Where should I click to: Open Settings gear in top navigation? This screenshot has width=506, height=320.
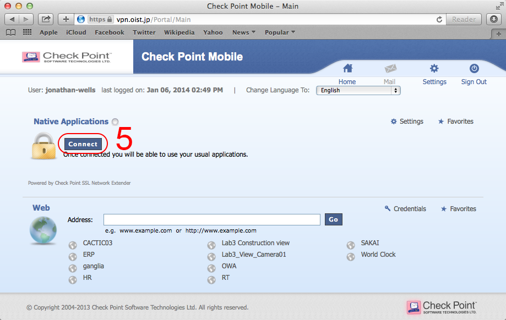tap(434, 69)
